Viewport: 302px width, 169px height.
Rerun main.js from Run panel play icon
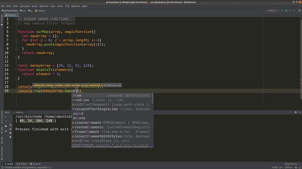pyautogui.click(x=6, y=117)
